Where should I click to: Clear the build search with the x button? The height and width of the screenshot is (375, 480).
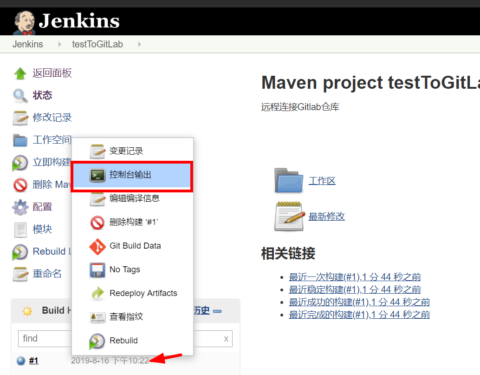coord(226,339)
